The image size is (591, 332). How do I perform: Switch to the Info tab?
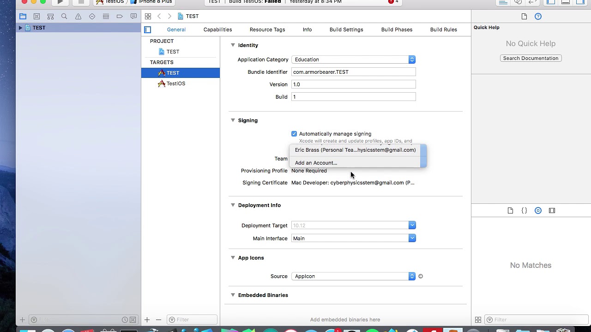coord(307,30)
